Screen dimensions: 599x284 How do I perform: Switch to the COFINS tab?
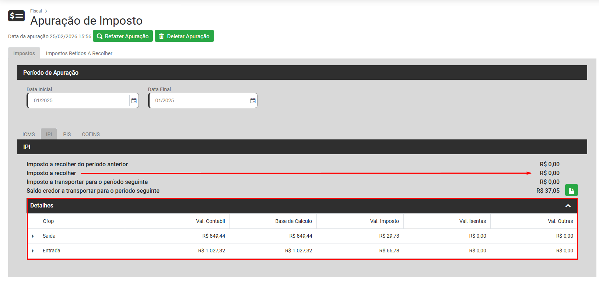[91, 134]
